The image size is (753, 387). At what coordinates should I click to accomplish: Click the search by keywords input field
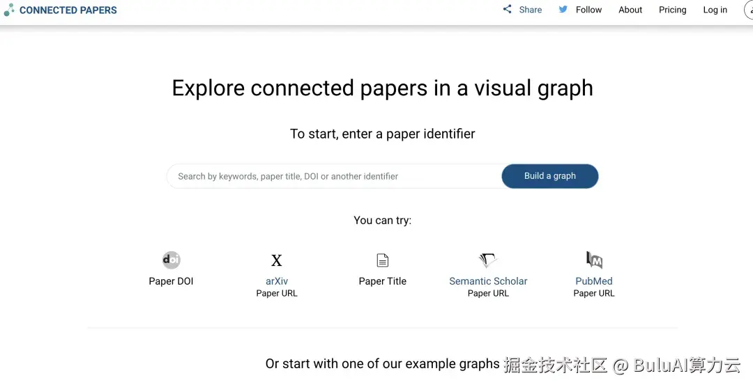334,176
